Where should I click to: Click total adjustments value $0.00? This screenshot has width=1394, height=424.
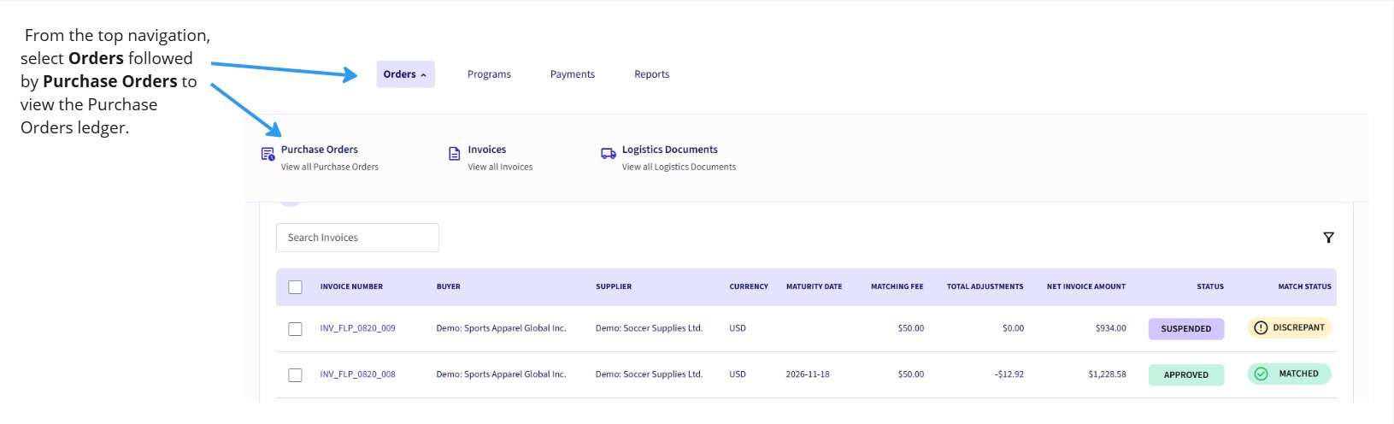pos(1014,328)
